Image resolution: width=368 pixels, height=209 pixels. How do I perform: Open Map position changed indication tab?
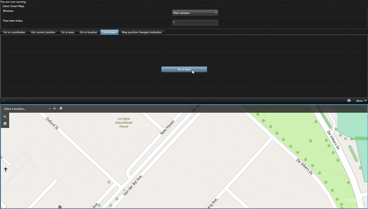click(x=142, y=33)
